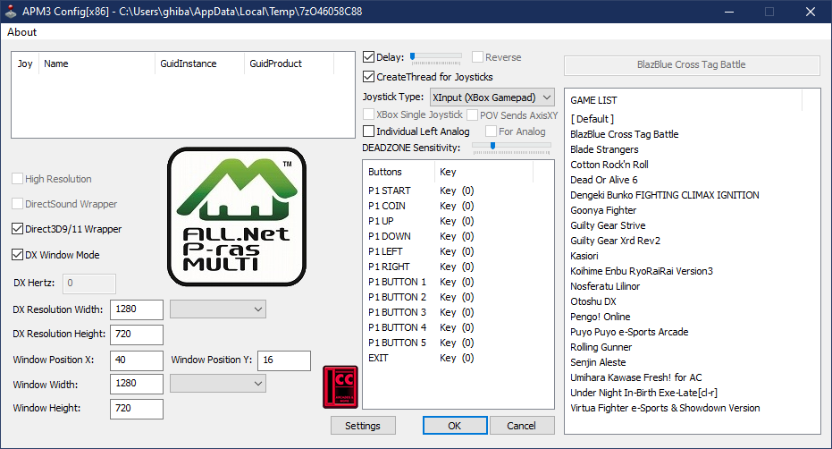Open the Joystick Type dropdown
Image resolution: width=832 pixels, height=449 pixels.
point(492,97)
